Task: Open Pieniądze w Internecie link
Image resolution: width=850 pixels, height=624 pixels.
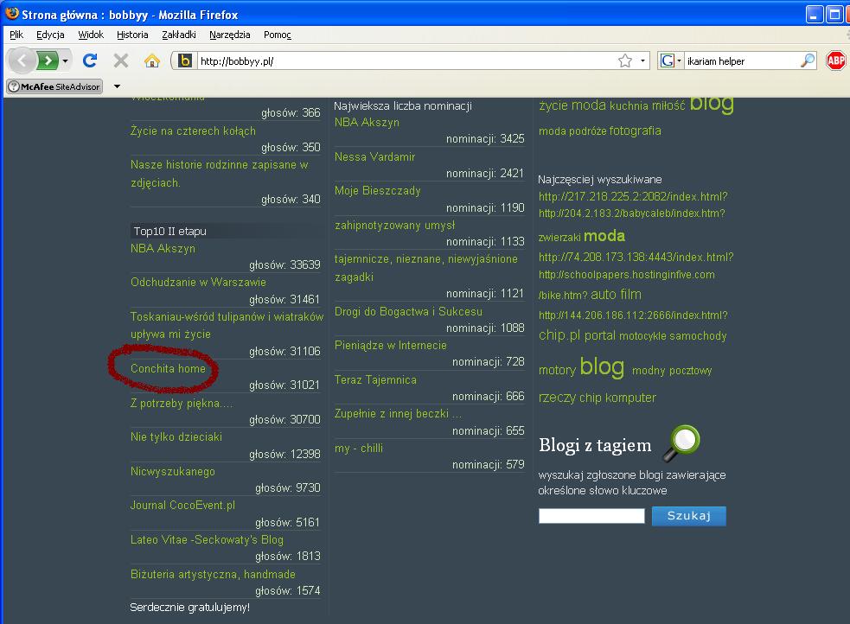Action: point(390,345)
